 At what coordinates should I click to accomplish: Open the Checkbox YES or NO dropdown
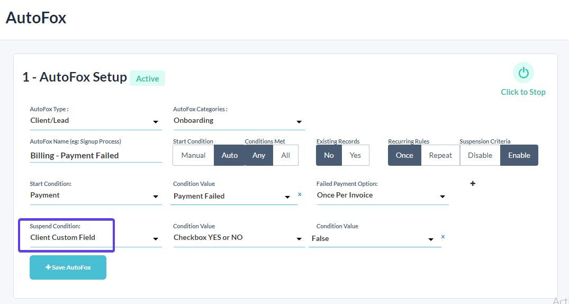pyautogui.click(x=239, y=238)
